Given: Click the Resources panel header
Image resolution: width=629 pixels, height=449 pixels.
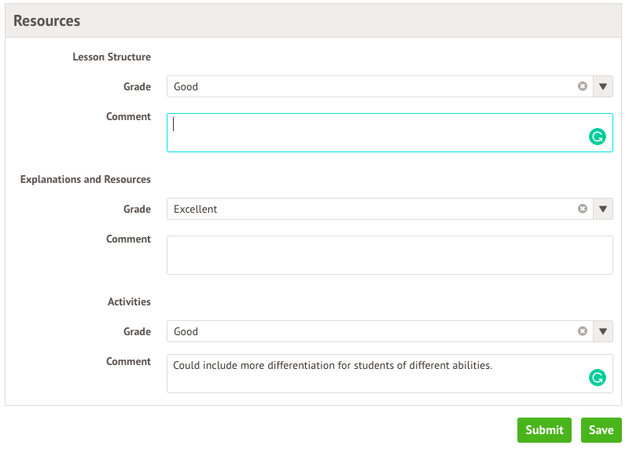Looking at the screenshot, I should click(x=47, y=20).
